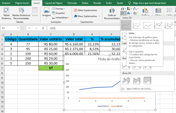The width and height of the screenshot is (176, 113).
Task: Click the Série1 legend entry
Action: pyautogui.click(x=103, y=106)
